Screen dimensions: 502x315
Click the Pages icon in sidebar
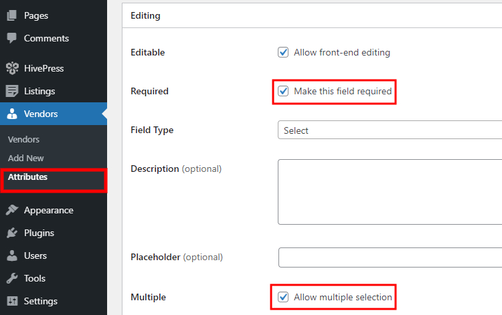click(x=12, y=15)
